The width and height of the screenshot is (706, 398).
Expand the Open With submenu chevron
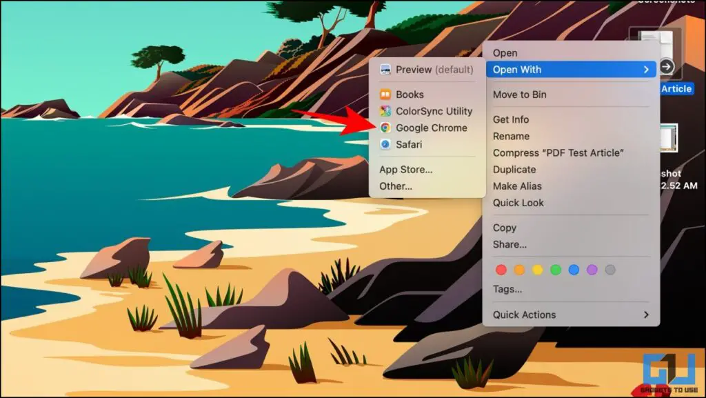click(x=646, y=70)
